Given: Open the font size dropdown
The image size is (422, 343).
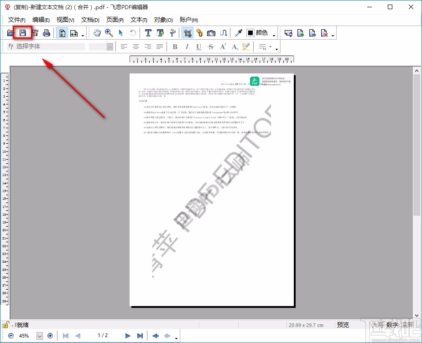Looking at the screenshot, I should coord(109,47).
